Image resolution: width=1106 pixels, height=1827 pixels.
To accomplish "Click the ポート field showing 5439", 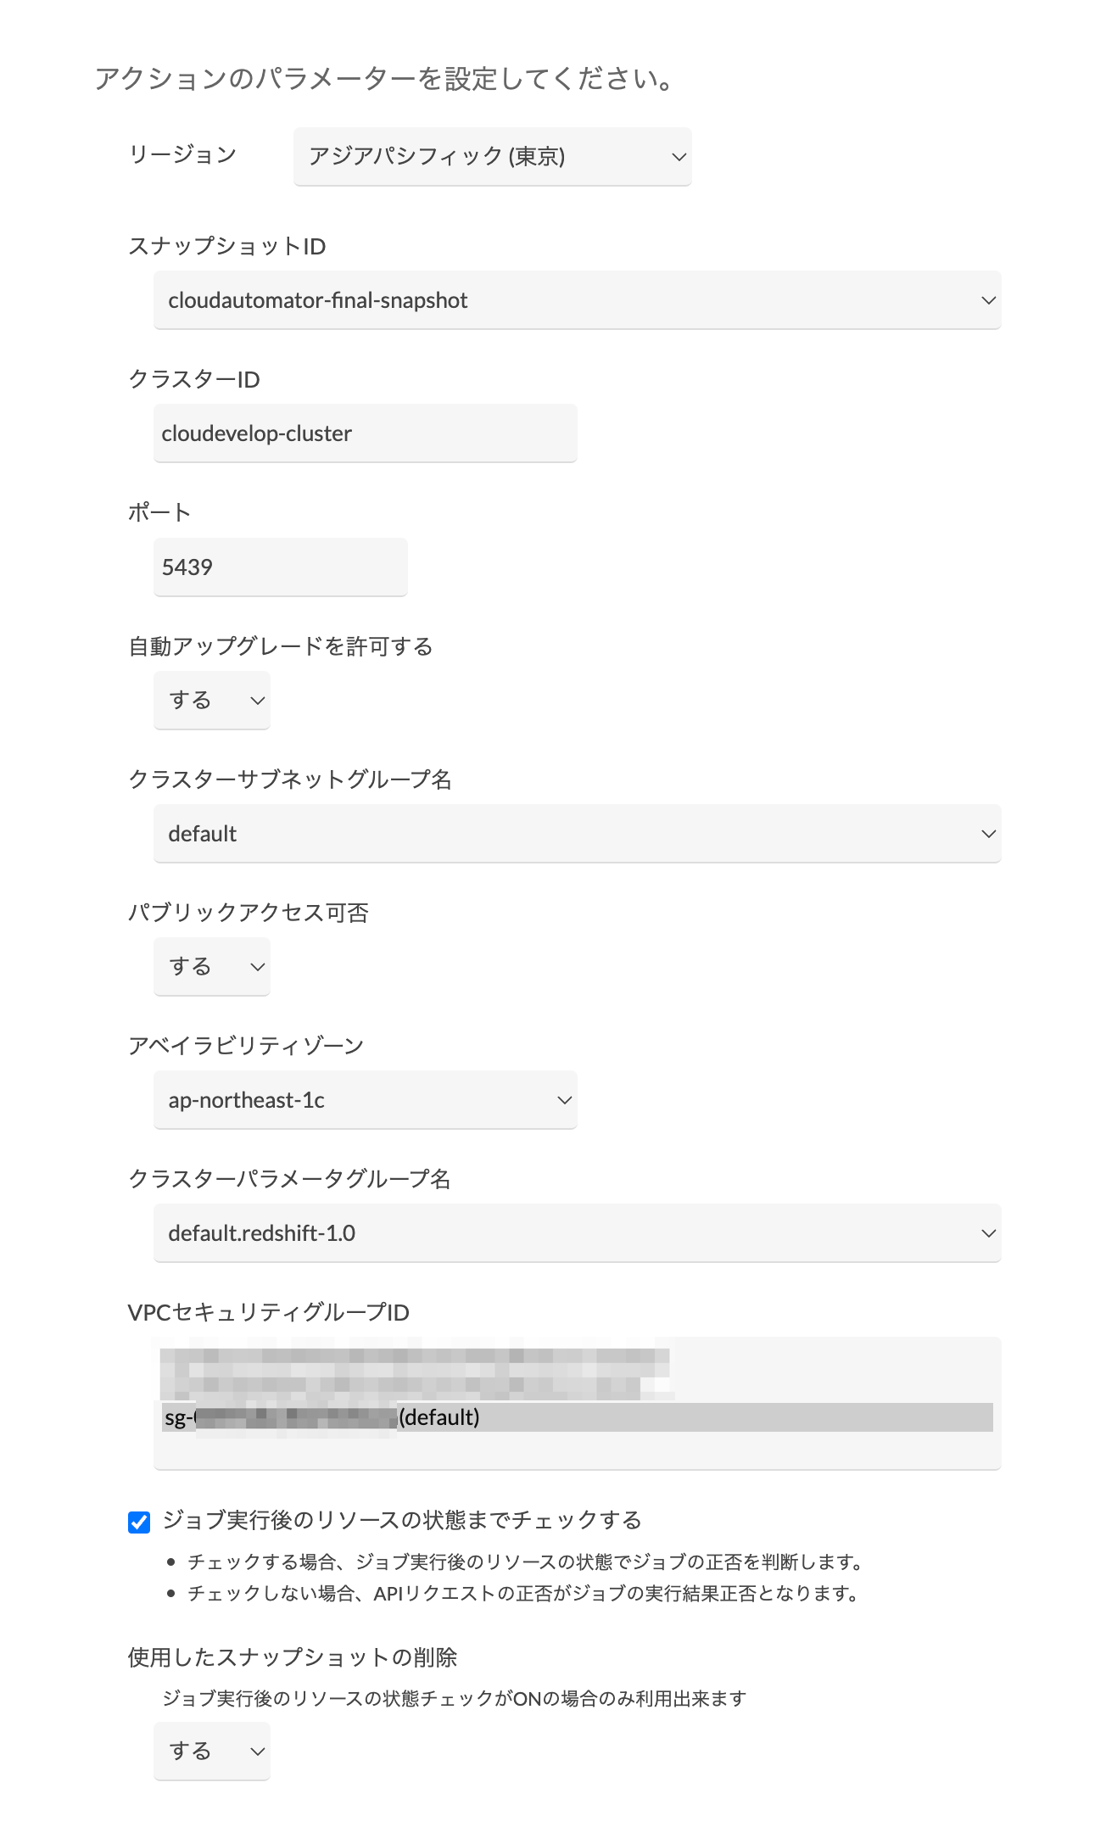I will click(280, 567).
